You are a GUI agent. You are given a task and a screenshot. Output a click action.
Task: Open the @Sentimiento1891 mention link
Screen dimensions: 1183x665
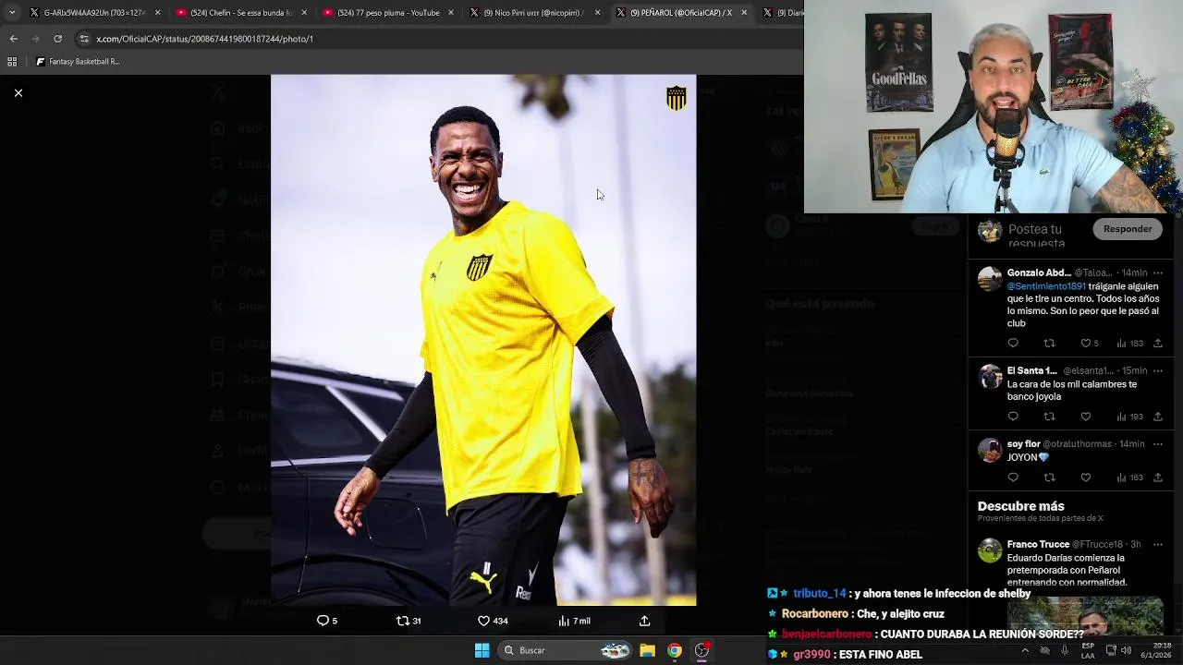tap(1046, 286)
